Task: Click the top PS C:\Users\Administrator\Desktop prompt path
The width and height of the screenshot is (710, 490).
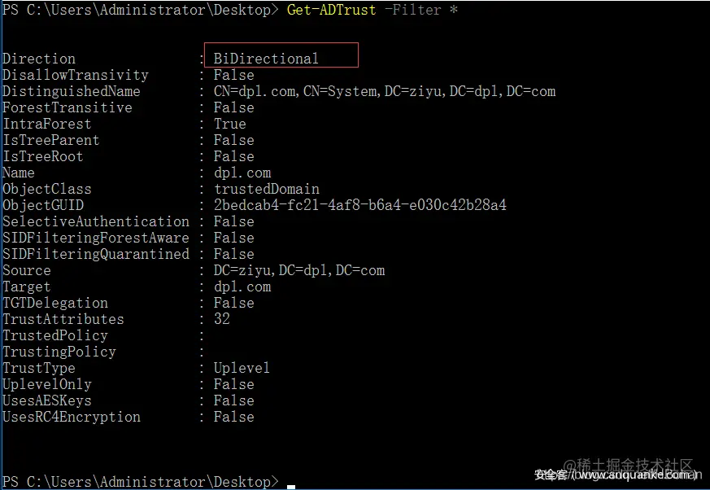Action: [x=141, y=10]
